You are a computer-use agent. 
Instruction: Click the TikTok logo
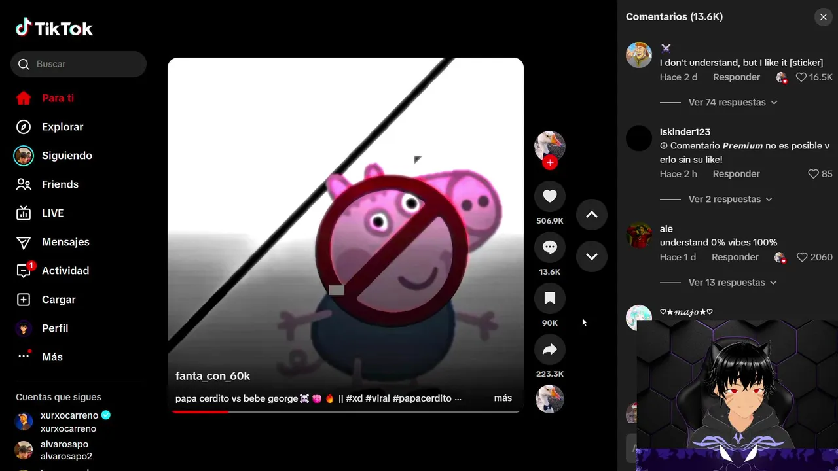point(54,28)
